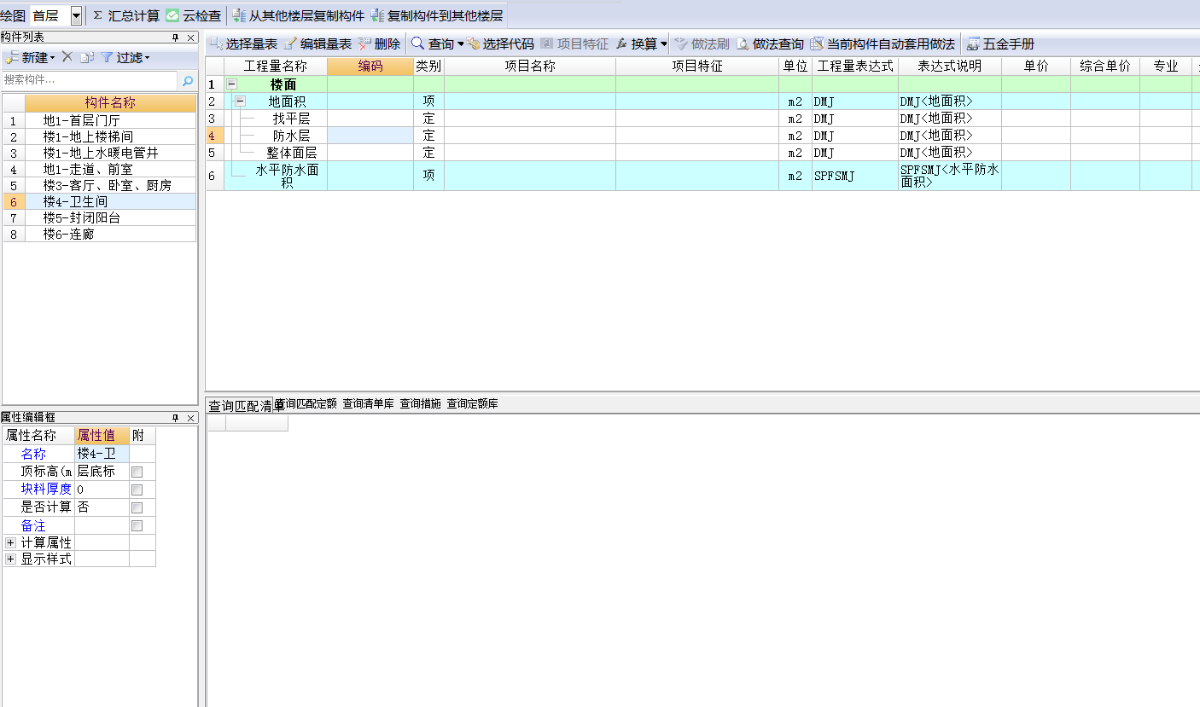Click the 是否计算 value 否
1200x707 pixels.
coord(102,507)
